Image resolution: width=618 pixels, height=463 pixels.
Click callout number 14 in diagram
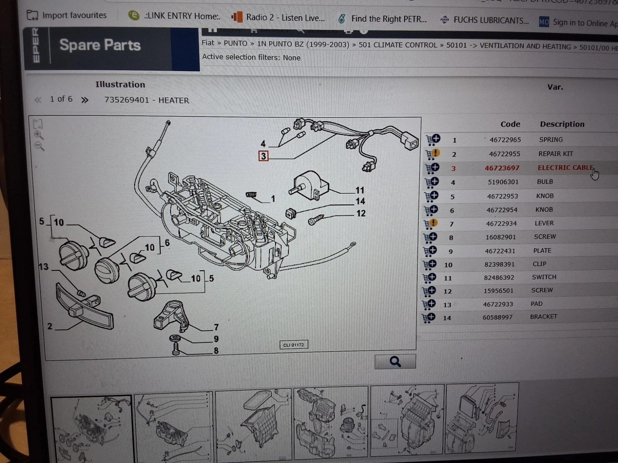(x=360, y=201)
